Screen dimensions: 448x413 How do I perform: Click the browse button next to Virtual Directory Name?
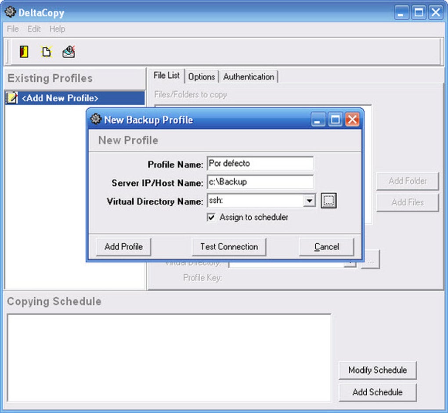(x=329, y=201)
